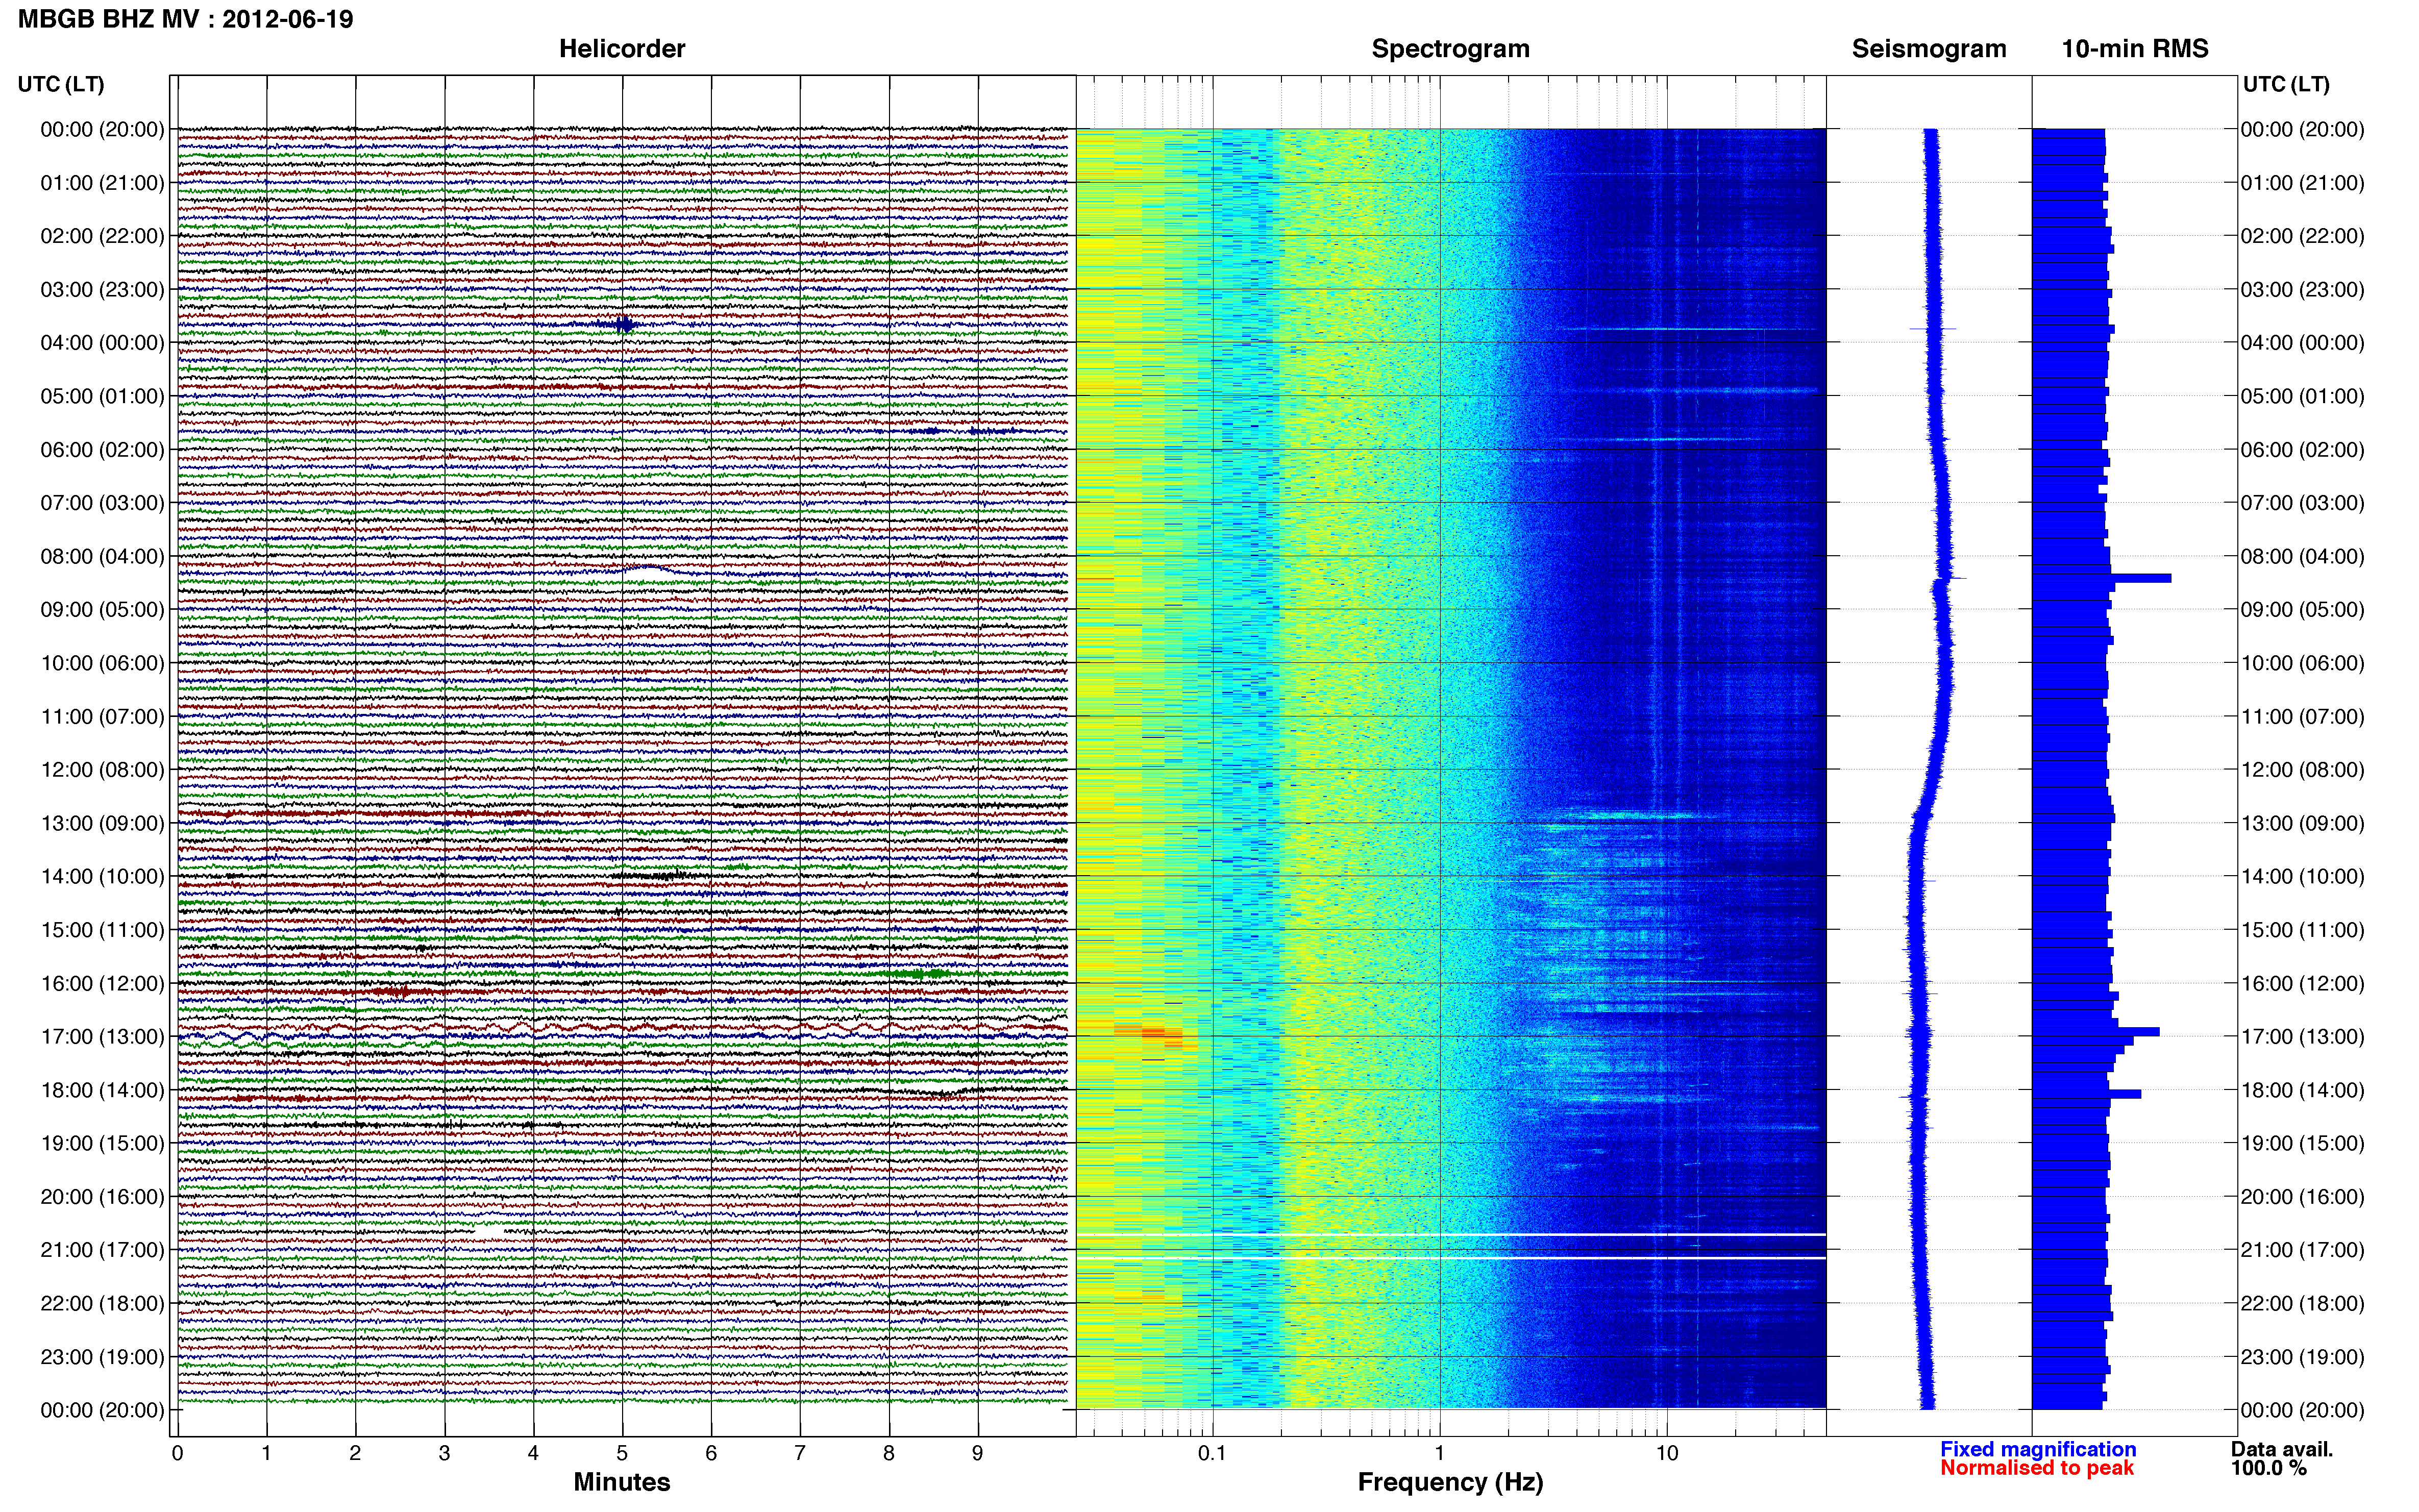The width and height of the screenshot is (2419, 1512).
Task: Click 04:00 (00:00) on the Helicorder time axis
Action: click(x=102, y=343)
